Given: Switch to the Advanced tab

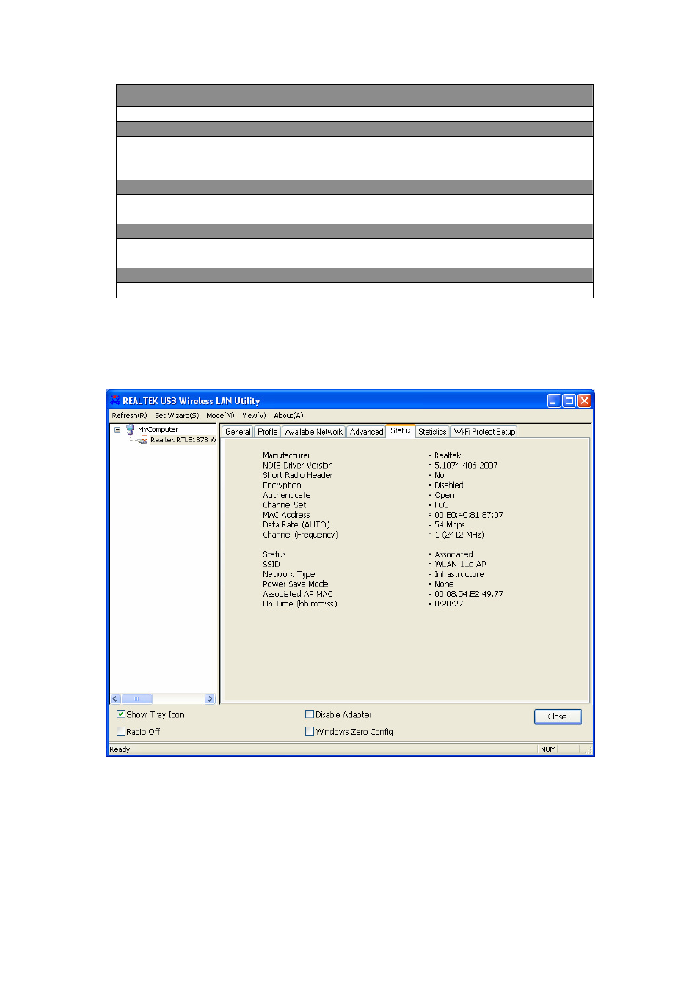Looking at the screenshot, I should pyautogui.click(x=367, y=432).
